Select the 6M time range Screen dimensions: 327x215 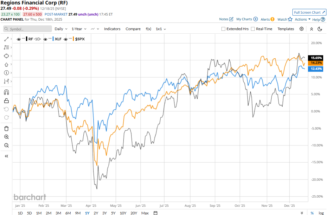(x=68, y=213)
